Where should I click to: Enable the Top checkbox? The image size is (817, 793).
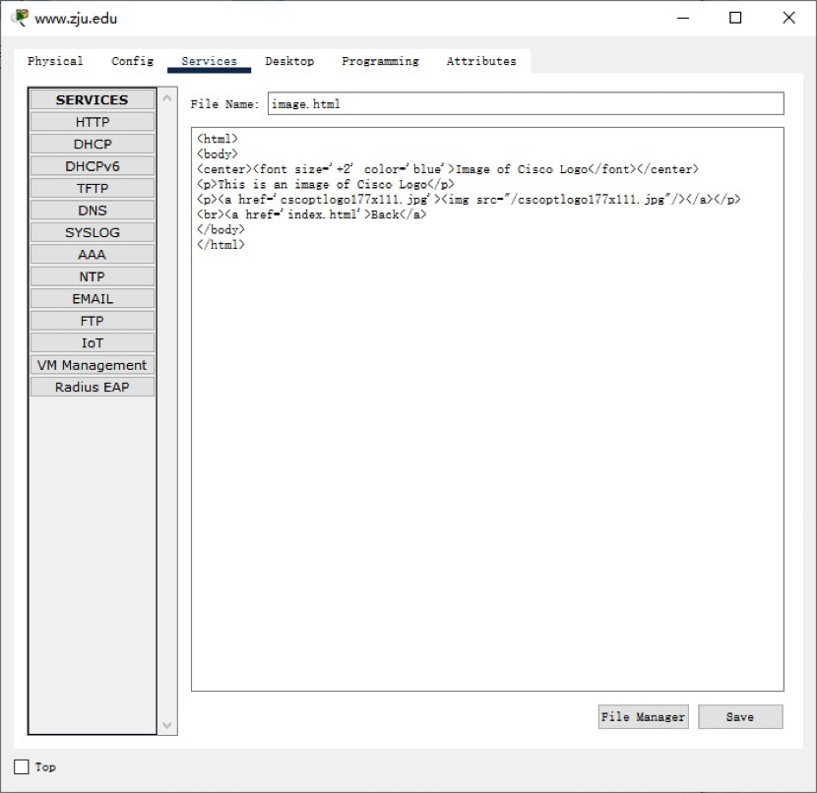click(22, 767)
